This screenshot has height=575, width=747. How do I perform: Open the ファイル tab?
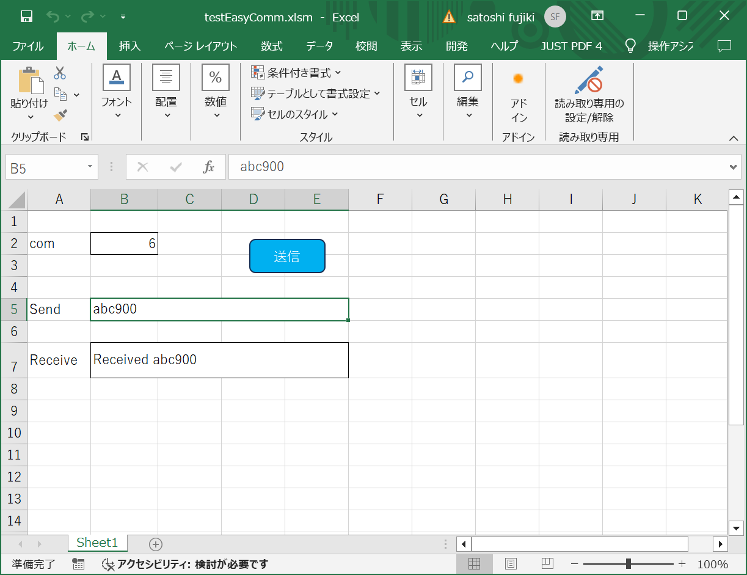pos(28,46)
